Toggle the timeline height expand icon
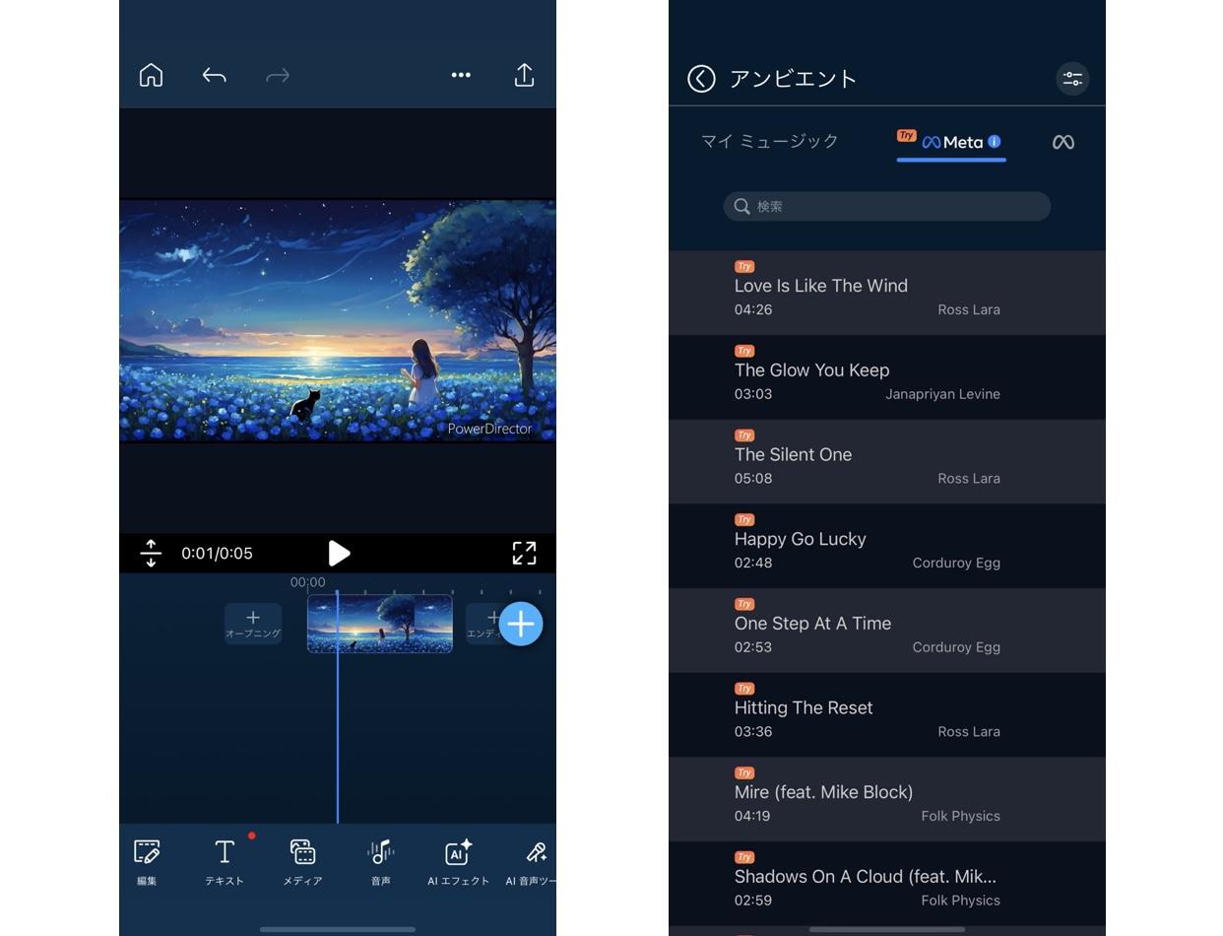The image size is (1223, 936). click(x=151, y=553)
